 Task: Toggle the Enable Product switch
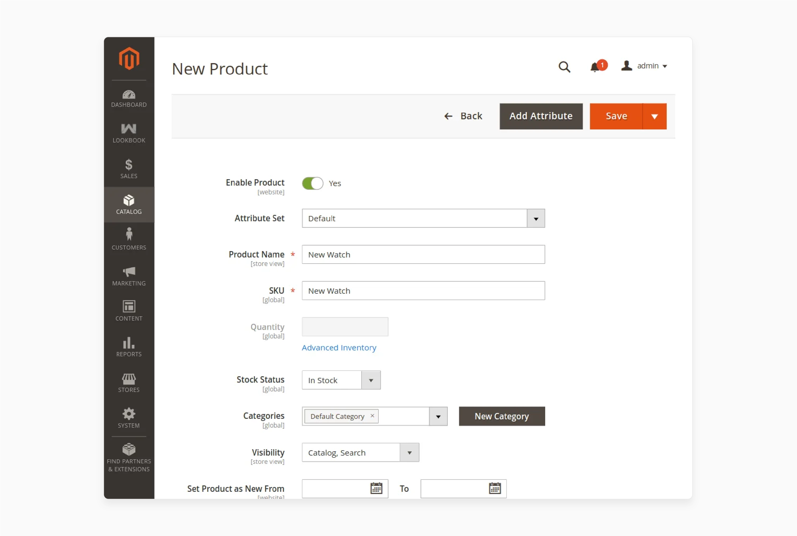pos(312,183)
